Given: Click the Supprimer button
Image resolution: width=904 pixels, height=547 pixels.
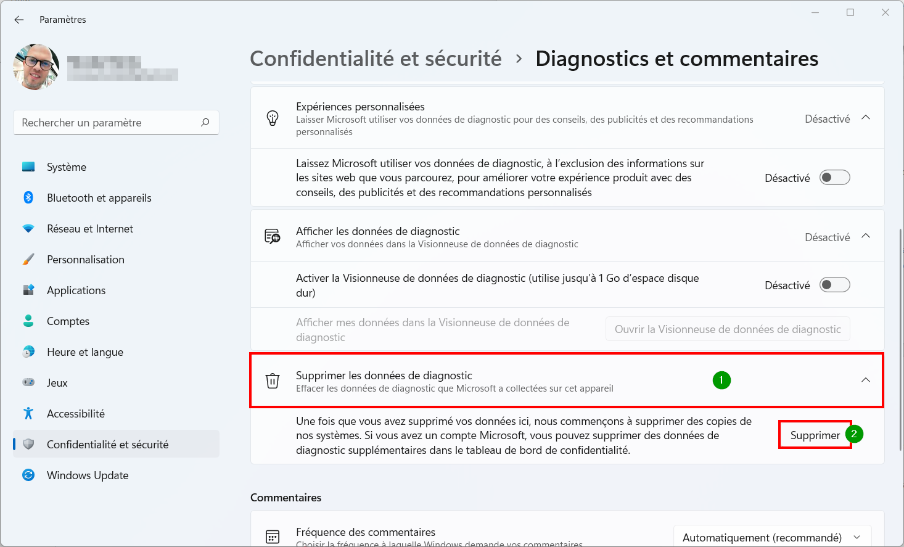Looking at the screenshot, I should [x=815, y=435].
